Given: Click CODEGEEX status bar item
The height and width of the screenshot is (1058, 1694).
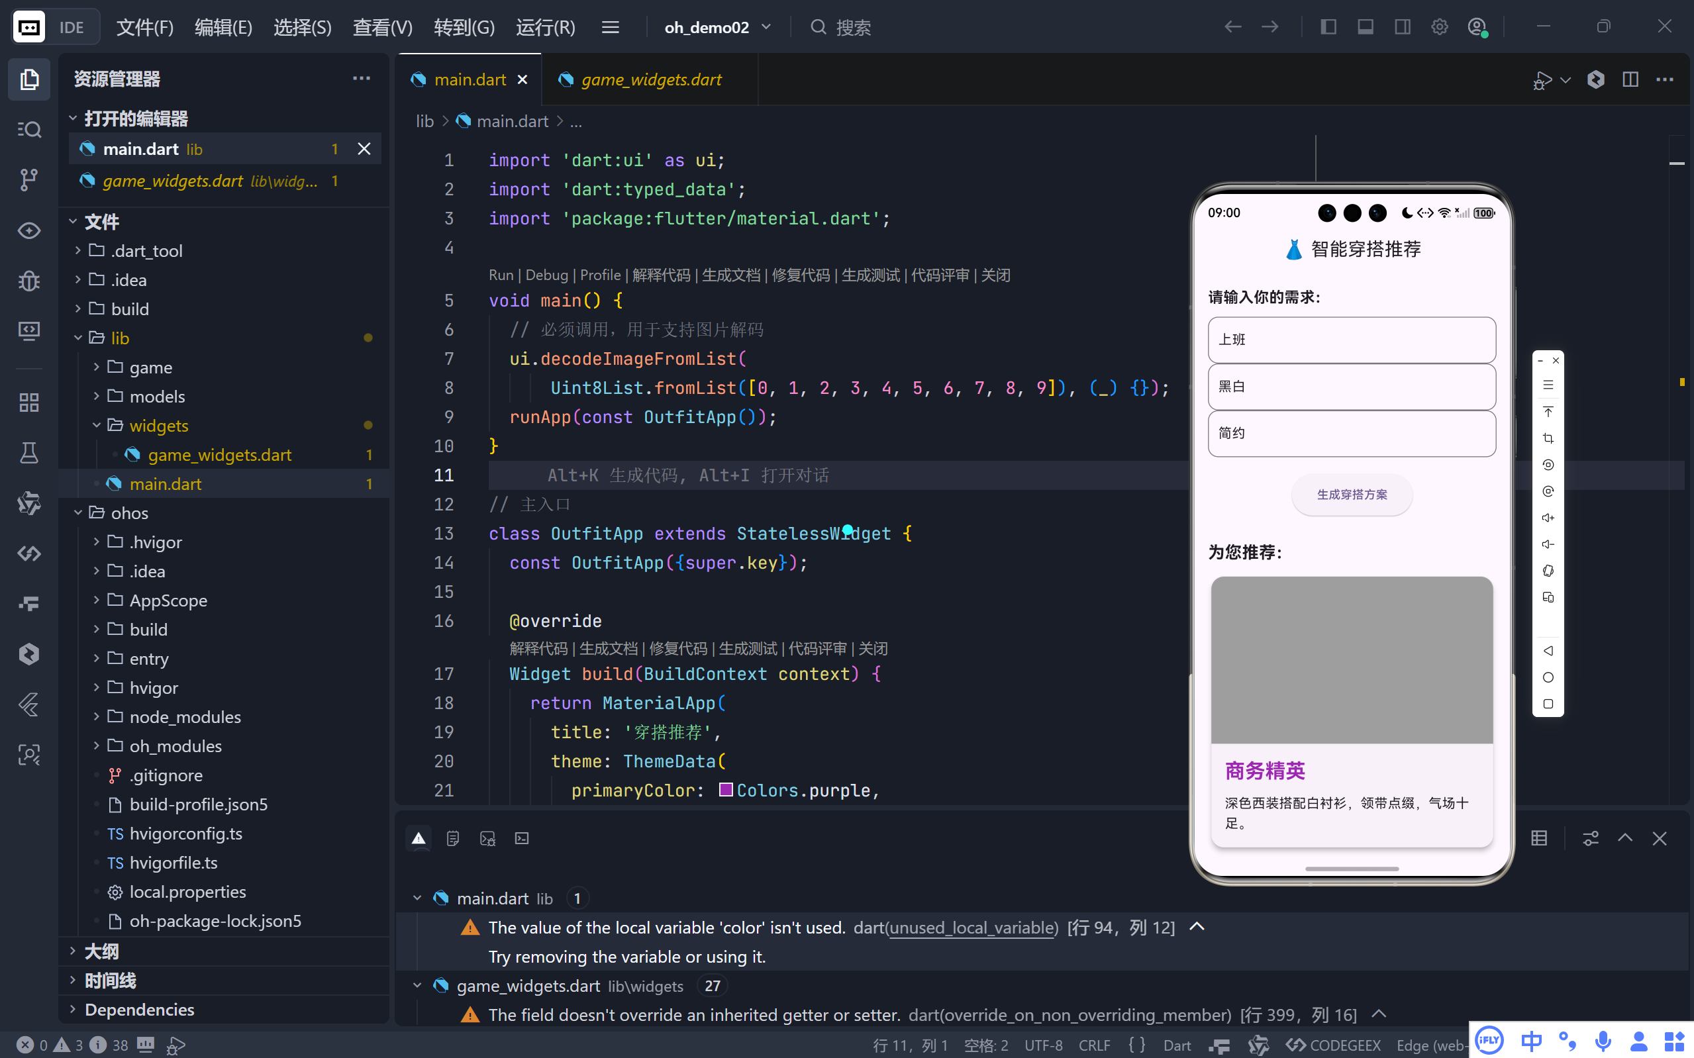Looking at the screenshot, I should (x=1334, y=1045).
